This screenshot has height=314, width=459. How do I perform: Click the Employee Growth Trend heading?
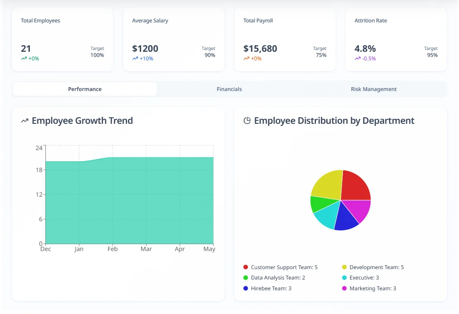(82, 121)
